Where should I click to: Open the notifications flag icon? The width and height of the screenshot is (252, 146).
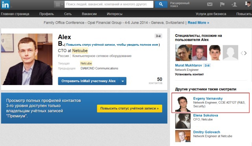[x=222, y=4]
